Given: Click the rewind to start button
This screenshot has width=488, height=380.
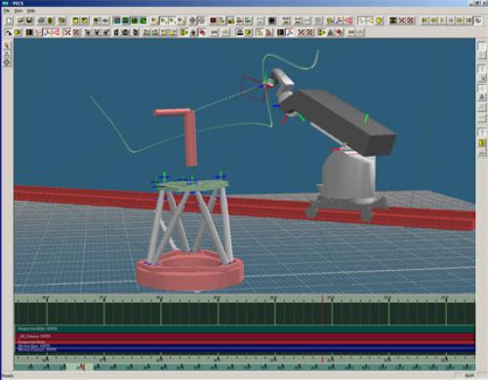Looking at the screenshot, I should click(425, 20).
